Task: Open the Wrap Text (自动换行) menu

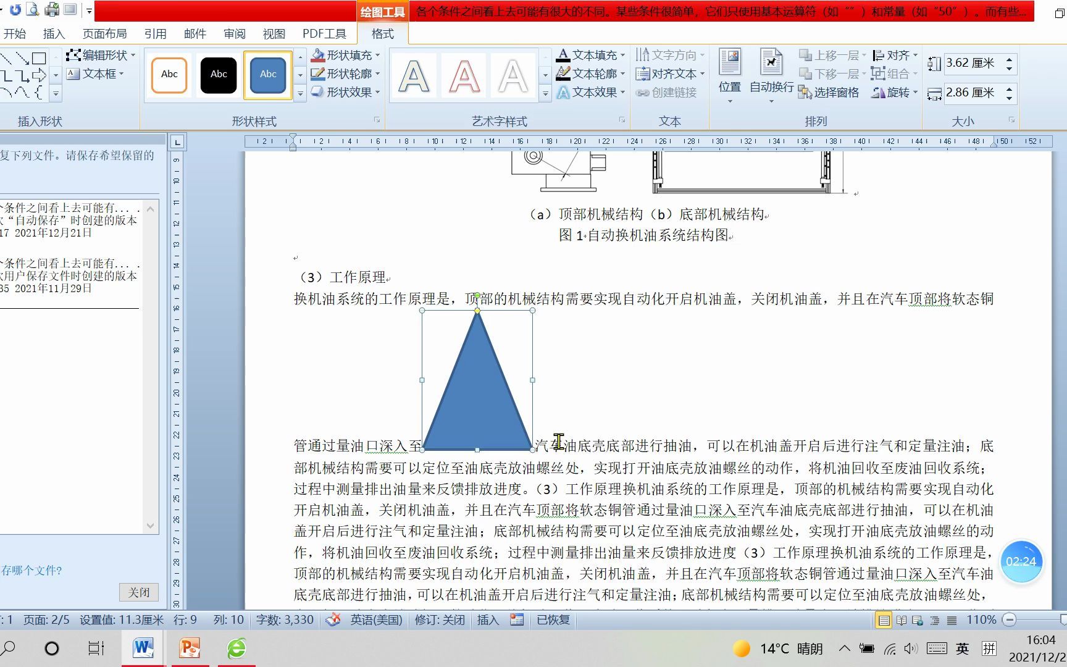Action: (771, 76)
